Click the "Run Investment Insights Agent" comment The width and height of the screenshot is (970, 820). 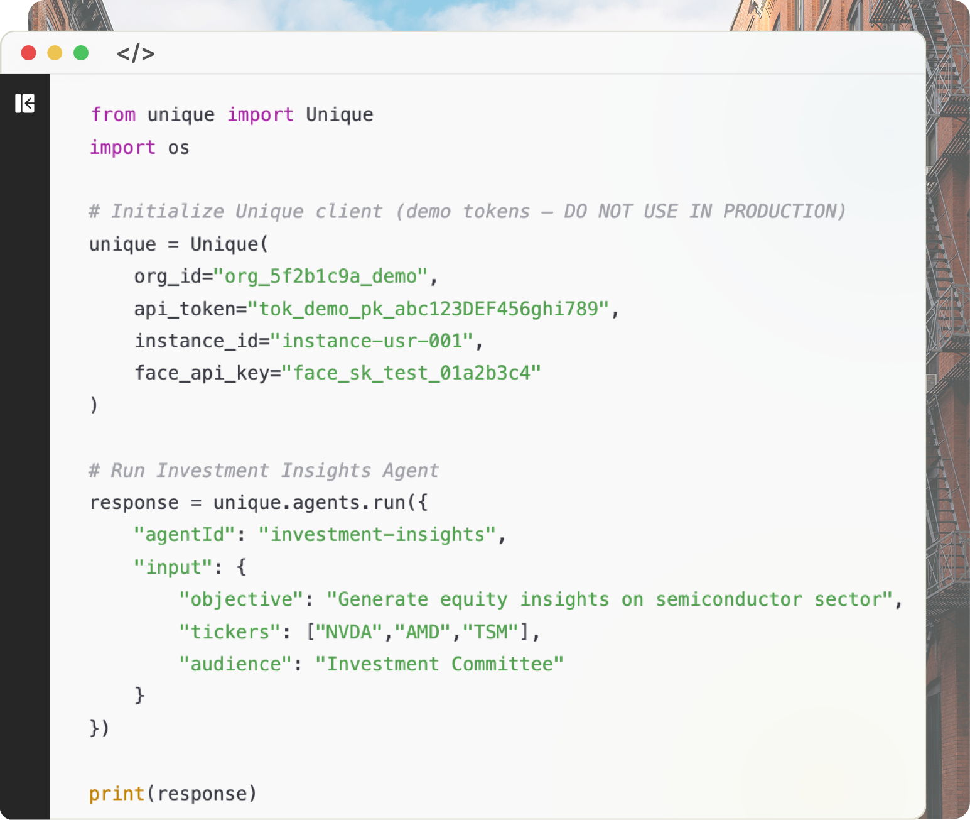click(x=264, y=470)
